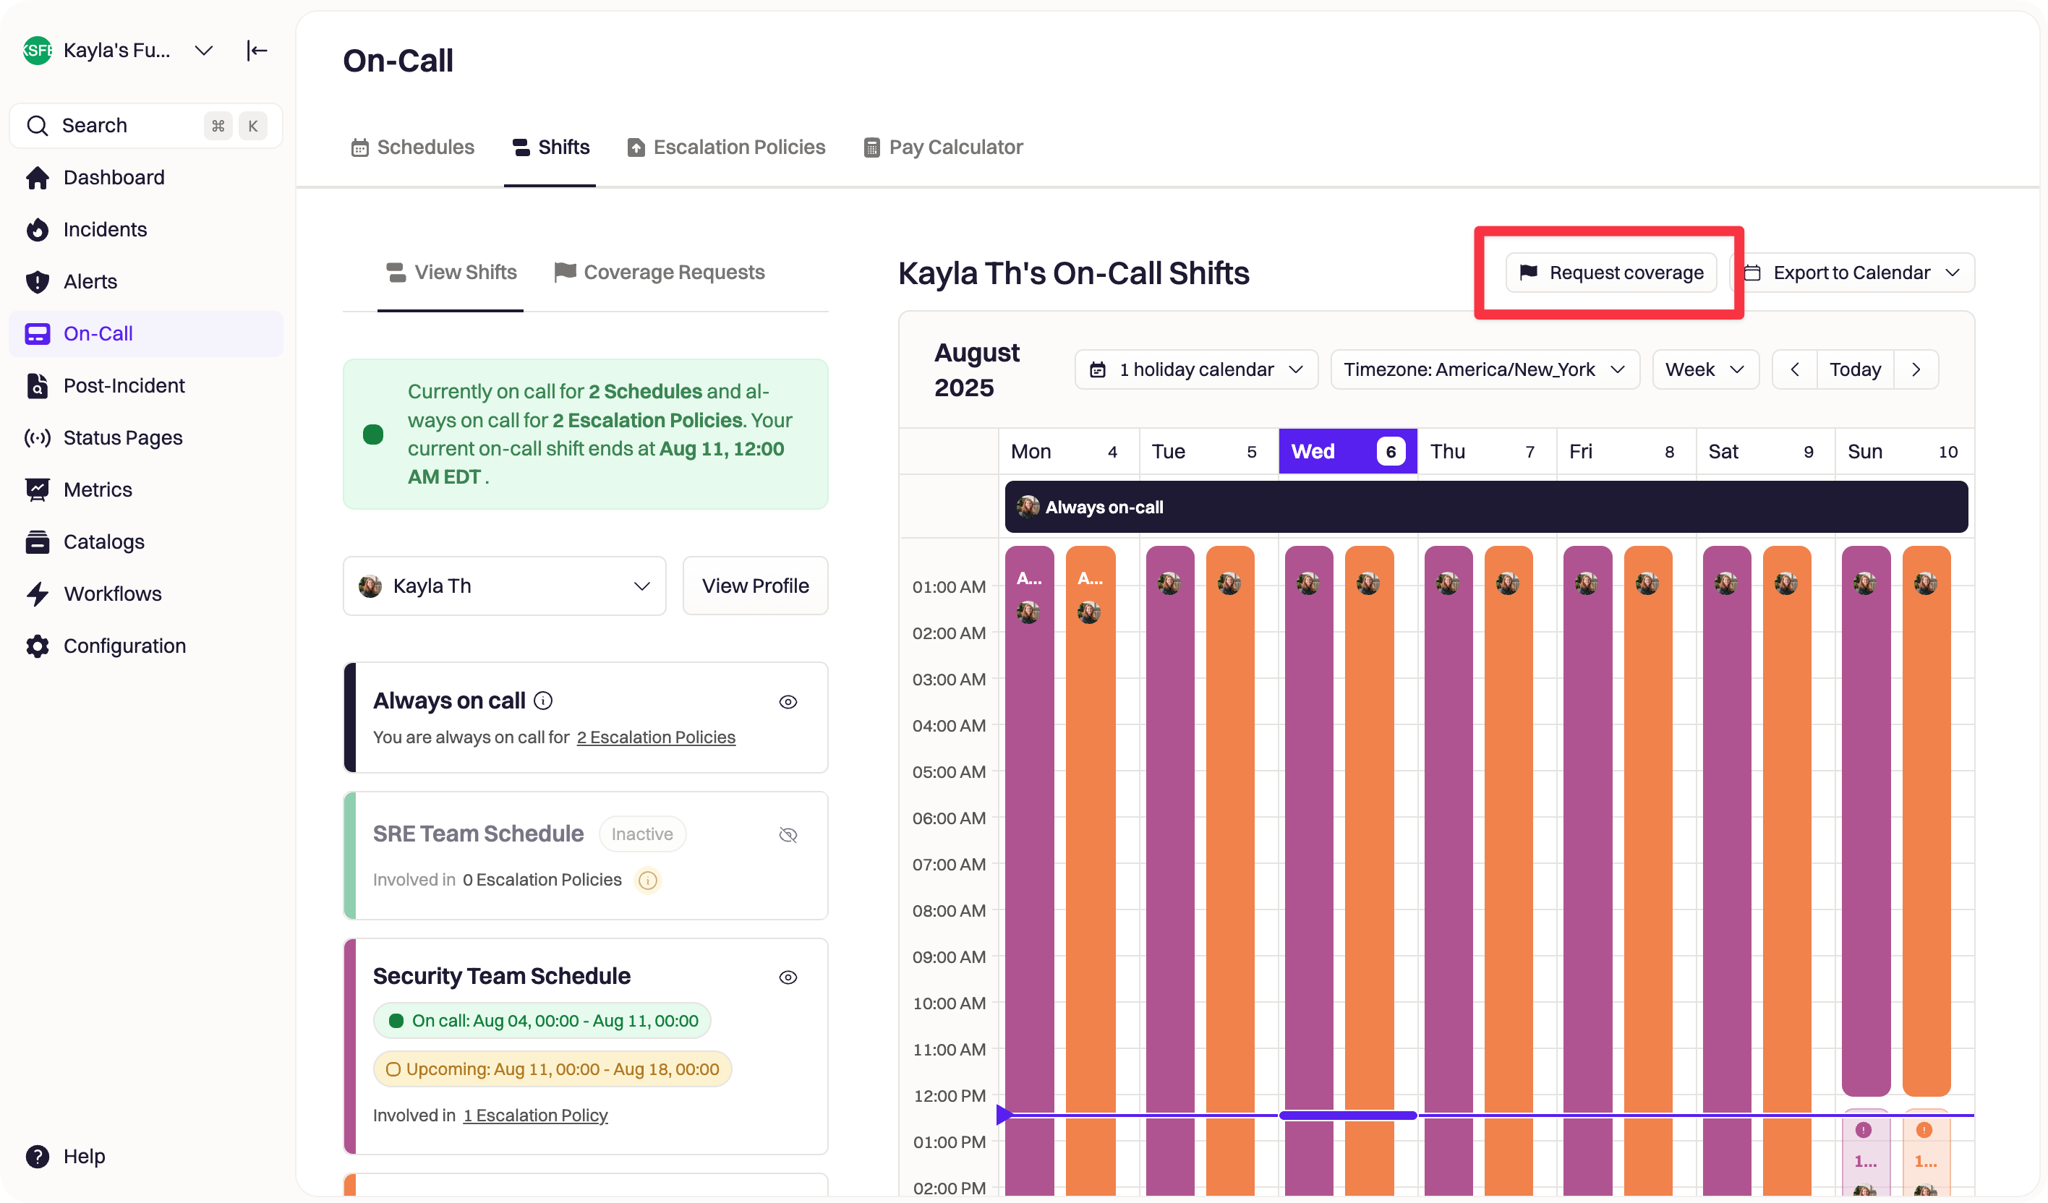Switch to Coverage Requests sub-tab
This screenshot has height=1203, width=2048.
659,272
